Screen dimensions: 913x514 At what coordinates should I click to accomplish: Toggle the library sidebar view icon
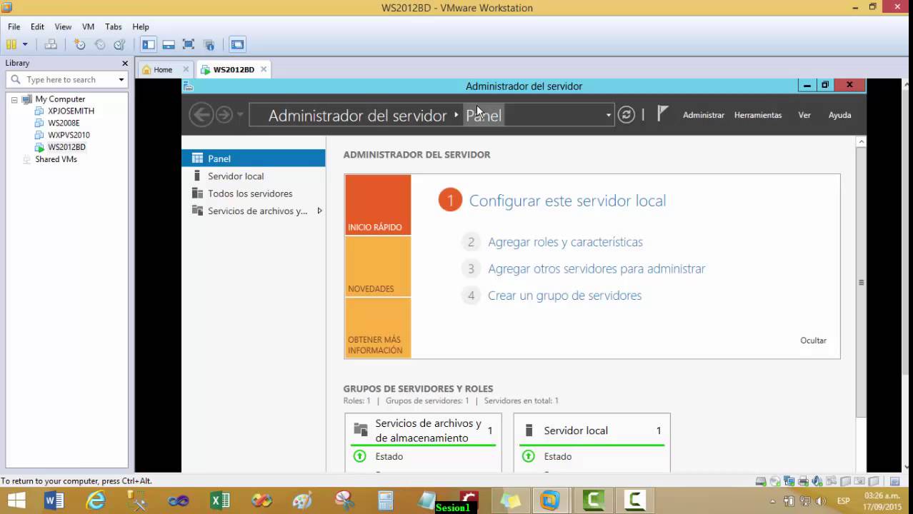(149, 44)
